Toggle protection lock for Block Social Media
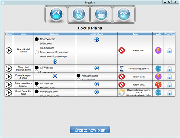This screenshot has height=138, width=180. point(170,50)
